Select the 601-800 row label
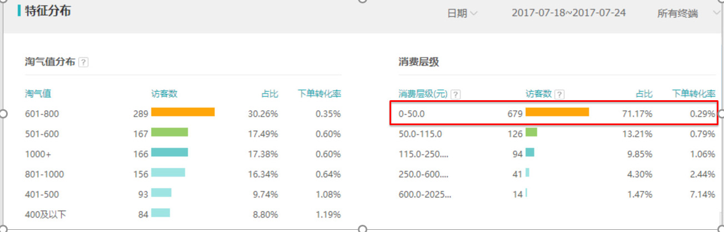This screenshot has width=724, height=232. [x=42, y=114]
